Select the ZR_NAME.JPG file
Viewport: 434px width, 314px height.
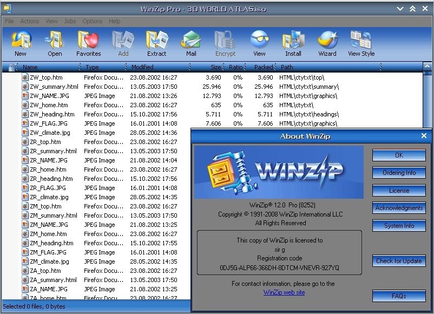click(49, 160)
